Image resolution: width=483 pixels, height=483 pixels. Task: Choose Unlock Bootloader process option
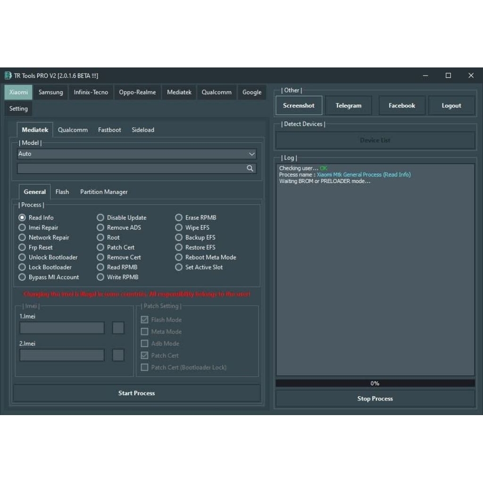[x=22, y=257]
